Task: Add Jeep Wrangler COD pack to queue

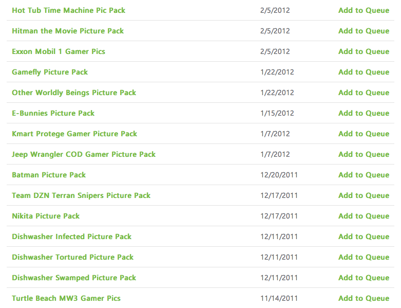Action: tap(364, 154)
